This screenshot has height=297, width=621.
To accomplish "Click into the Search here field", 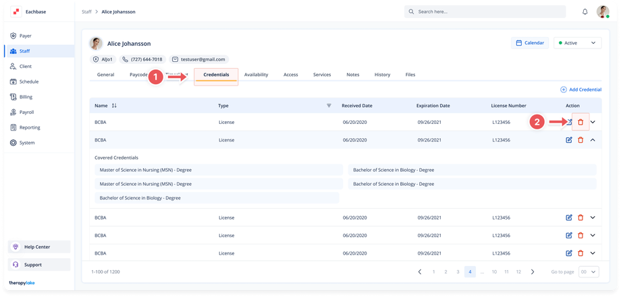I will (485, 12).
